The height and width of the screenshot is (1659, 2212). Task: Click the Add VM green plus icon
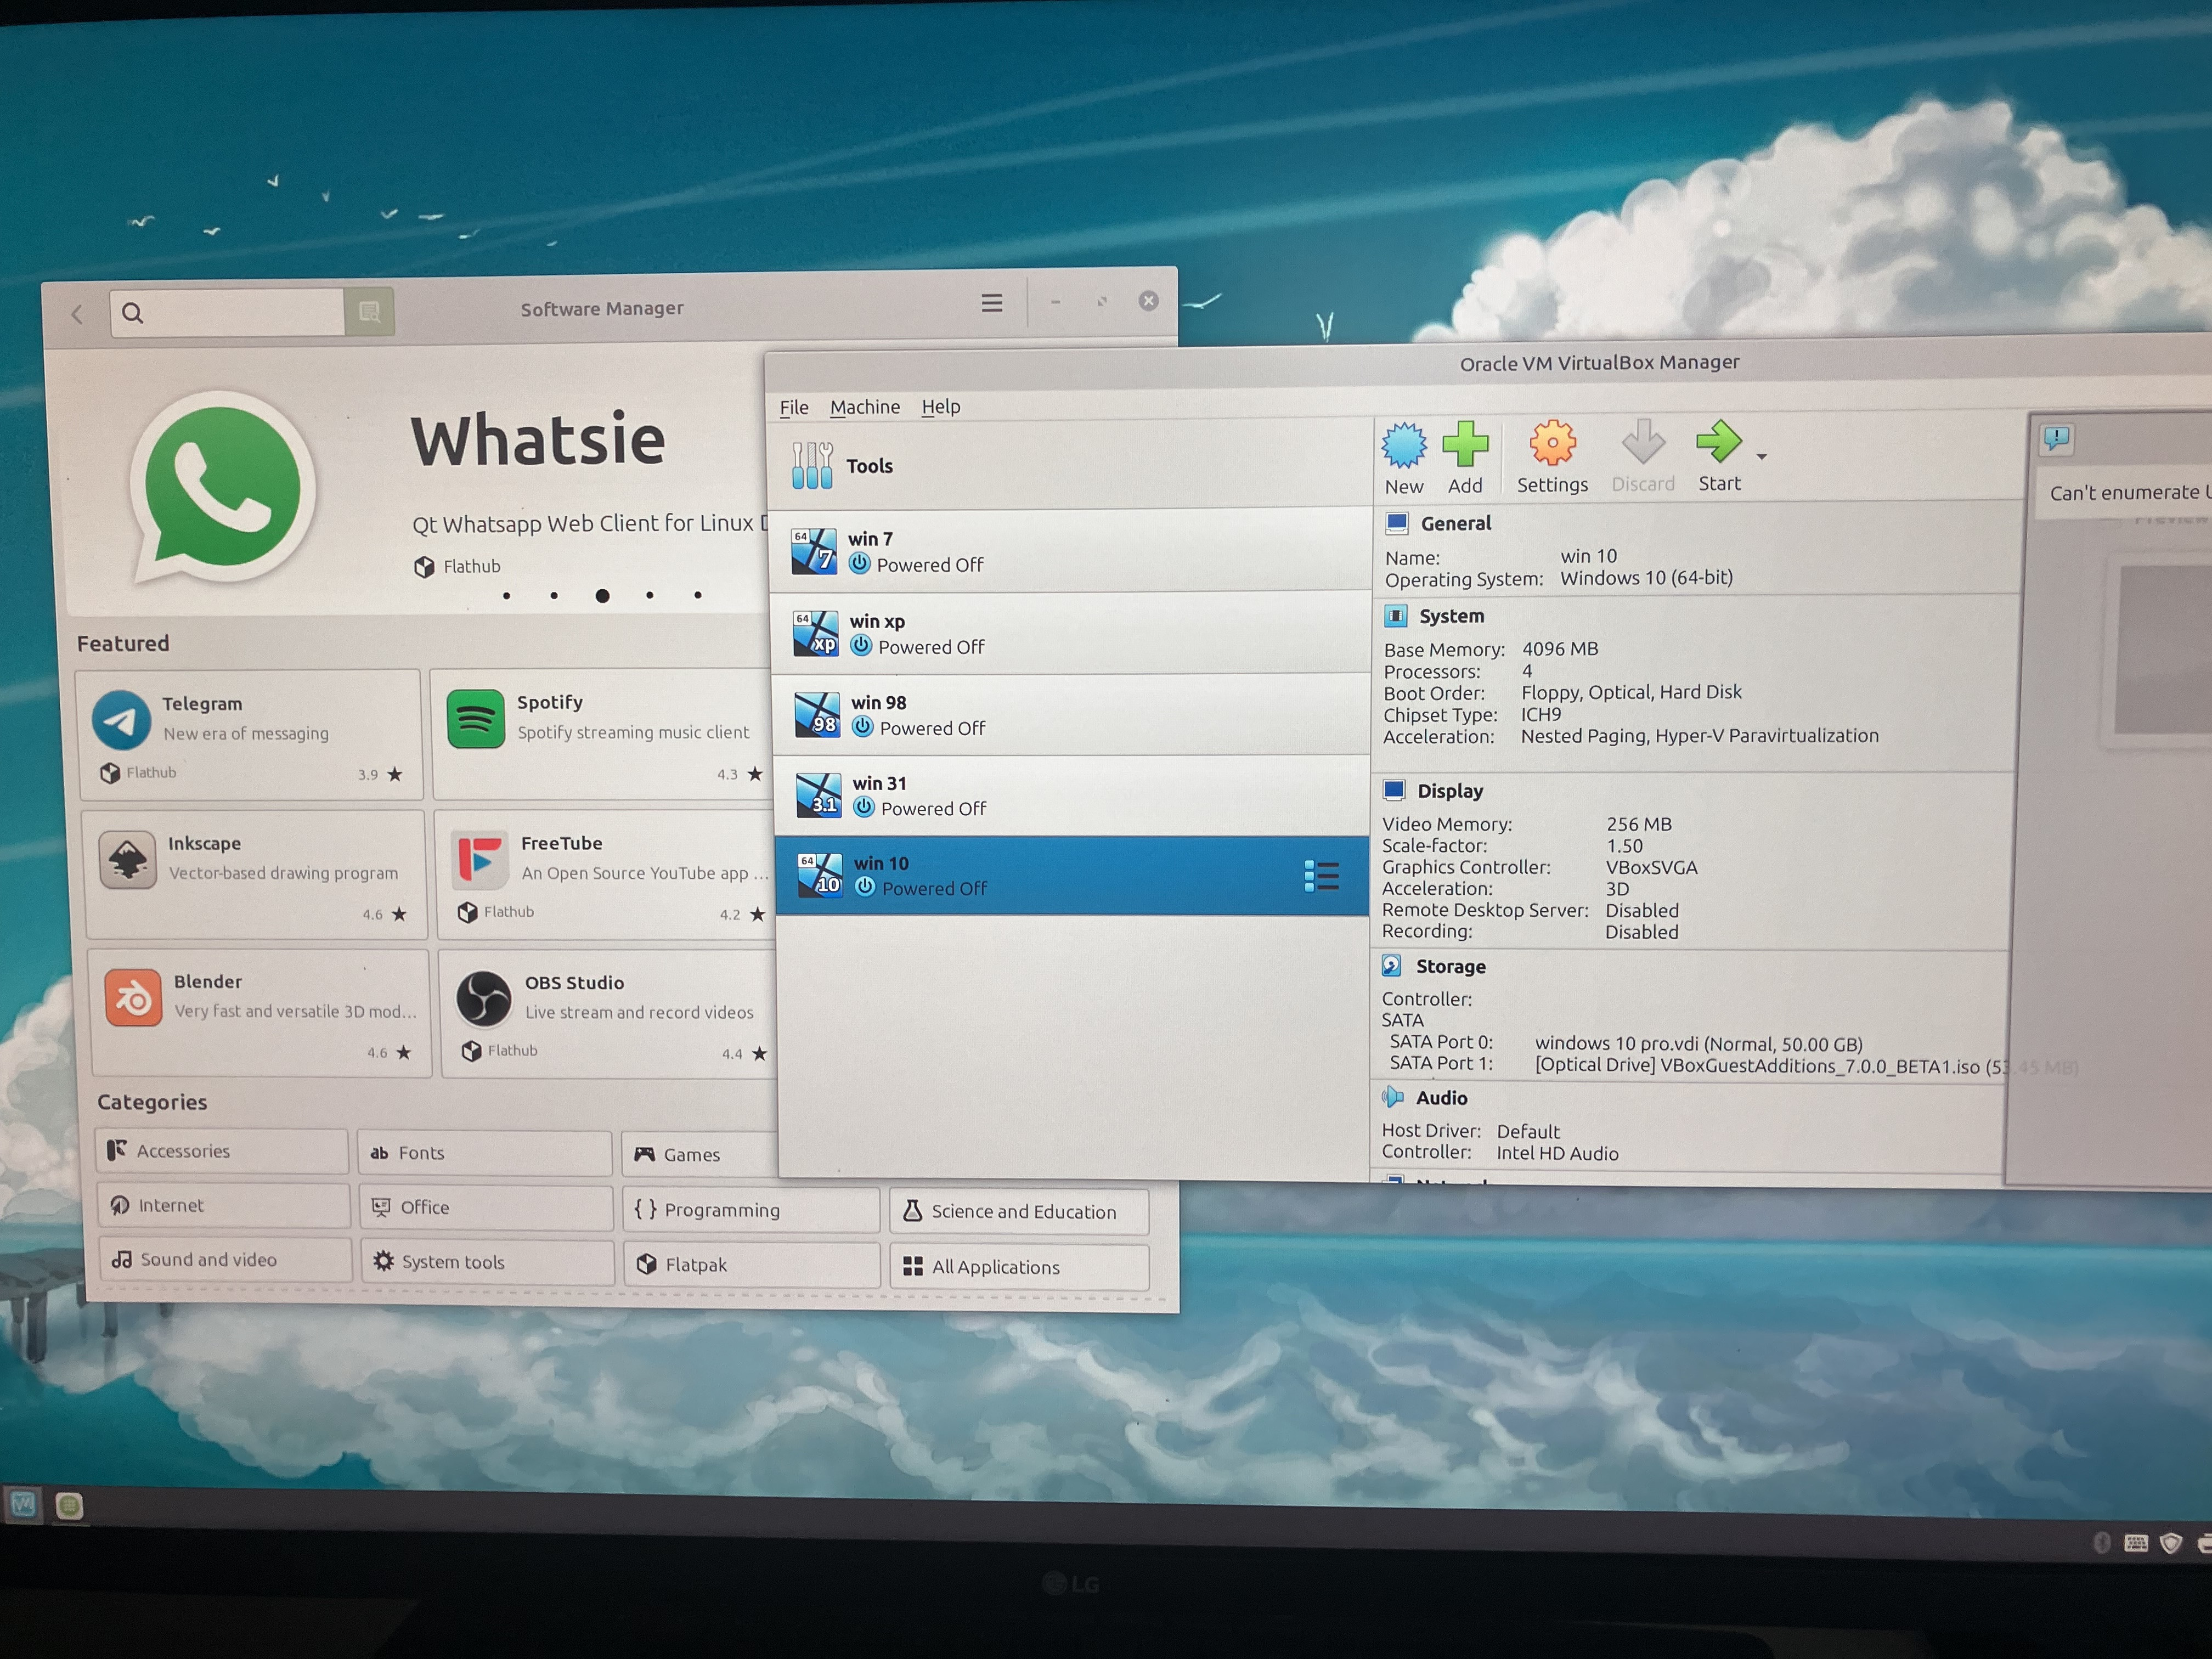coord(1465,444)
